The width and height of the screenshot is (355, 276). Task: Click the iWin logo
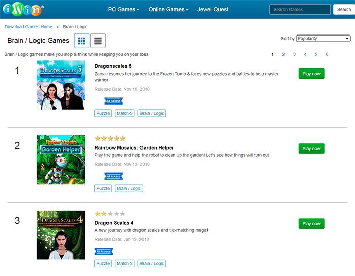pos(23,9)
